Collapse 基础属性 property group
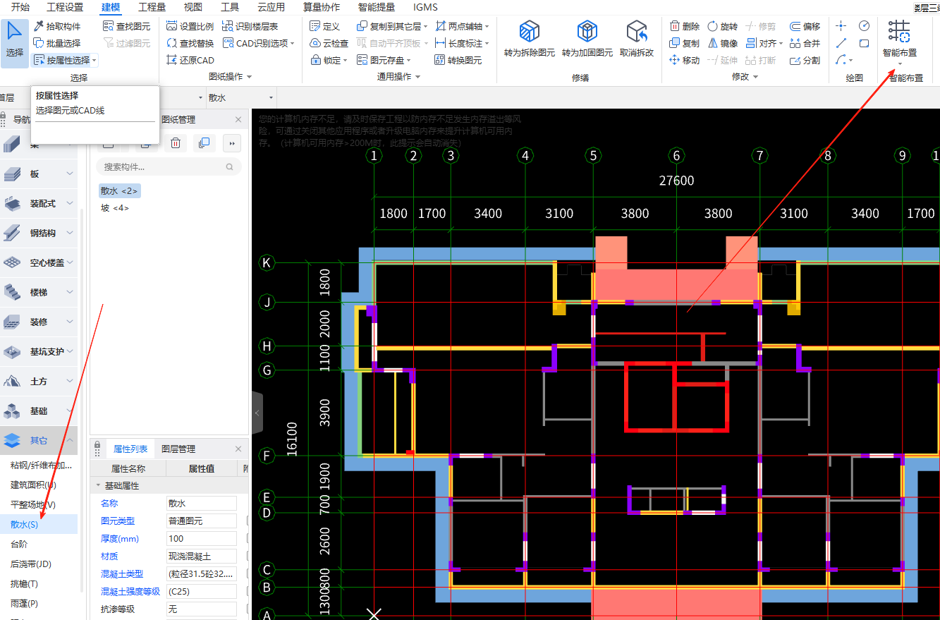Image resolution: width=940 pixels, height=620 pixels. click(x=98, y=485)
